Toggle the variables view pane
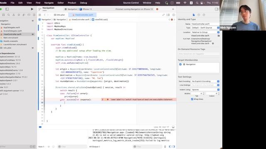Viewport: 266px width, 149px height. tap(170, 147)
